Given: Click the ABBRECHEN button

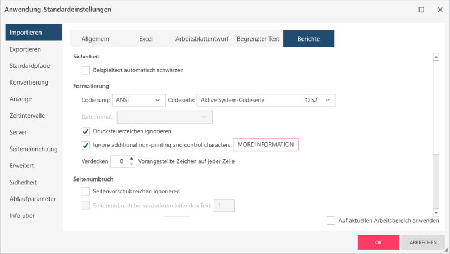Looking at the screenshot, I should (x=423, y=242).
